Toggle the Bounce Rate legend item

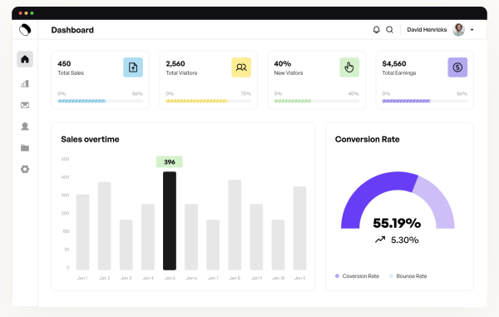408,276
